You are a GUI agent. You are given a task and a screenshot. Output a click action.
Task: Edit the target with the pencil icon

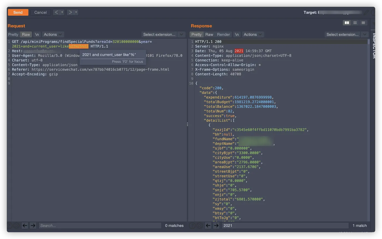click(366, 12)
